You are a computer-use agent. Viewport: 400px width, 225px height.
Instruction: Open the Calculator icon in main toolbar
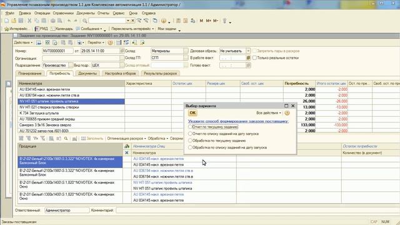178,21
